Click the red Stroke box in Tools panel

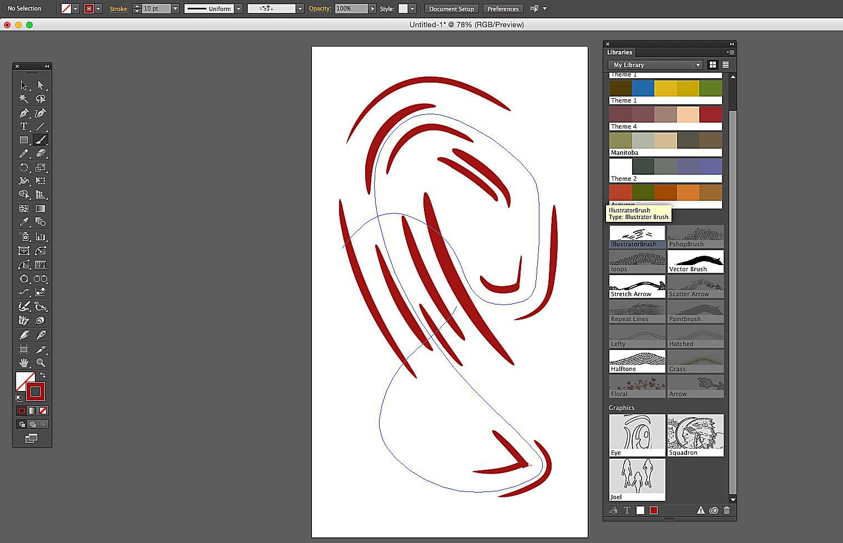pyautogui.click(x=36, y=392)
